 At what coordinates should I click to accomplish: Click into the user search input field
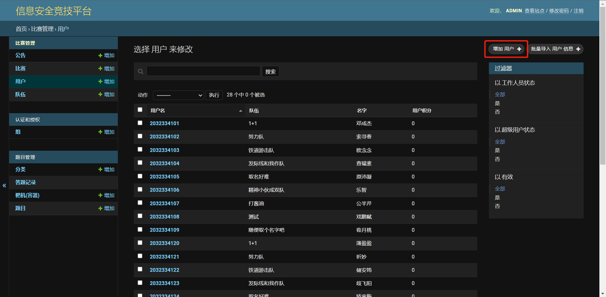203,71
